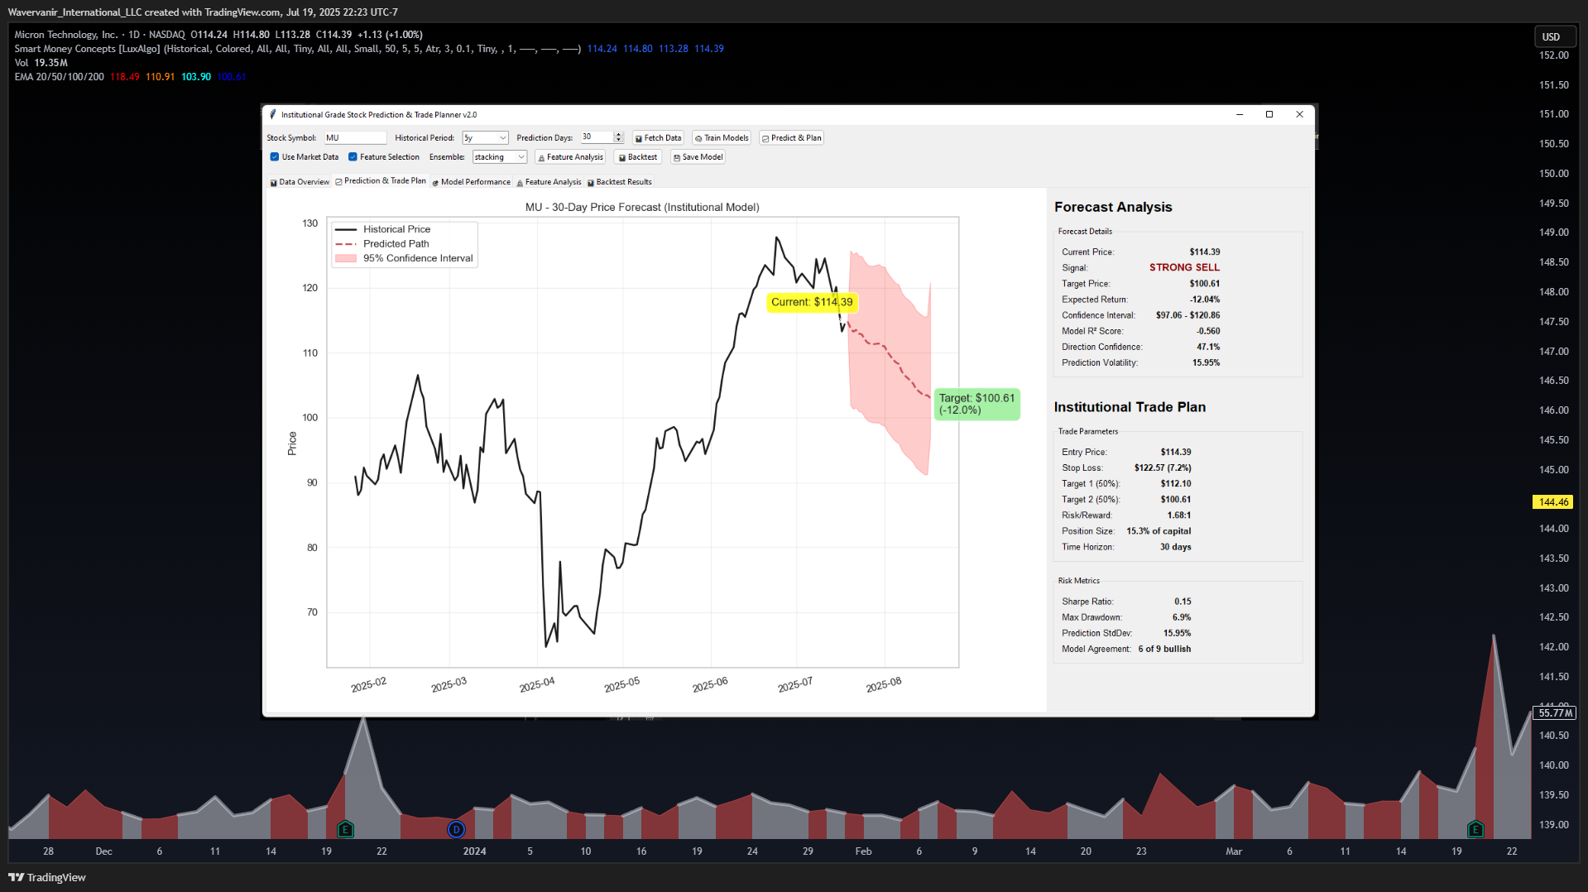Screen dimensions: 1588x892
Task: Click the 55.77M volume label
Action: [x=1555, y=712]
